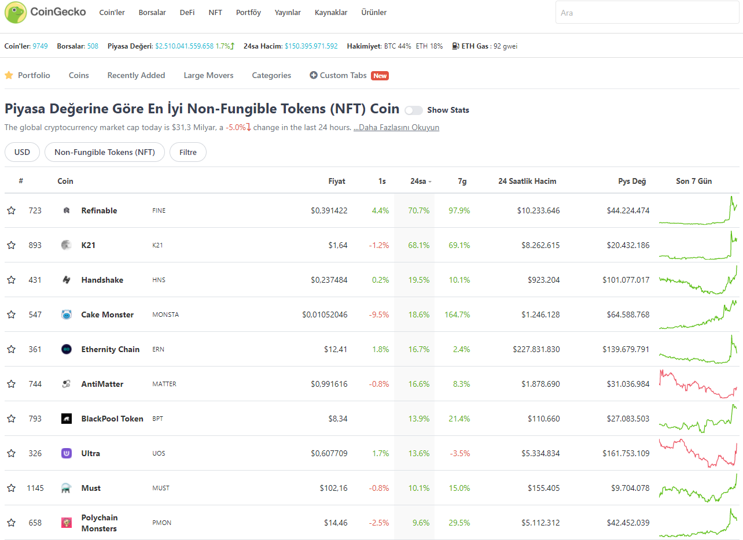Star the Ethernity Chain coin as favorite
This screenshot has height=540, width=743.
point(11,349)
